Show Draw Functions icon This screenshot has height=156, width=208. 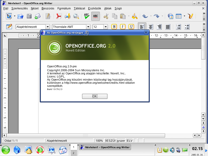190,16
